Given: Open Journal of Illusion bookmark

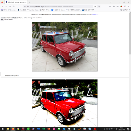Looking at the screenshot, I should pos(33,10).
